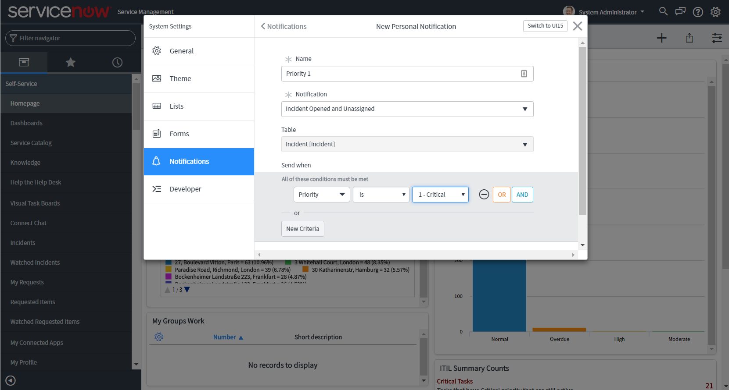Screen dimensions: 729x390
Task: Open system settings gear in header
Action: tap(715, 12)
